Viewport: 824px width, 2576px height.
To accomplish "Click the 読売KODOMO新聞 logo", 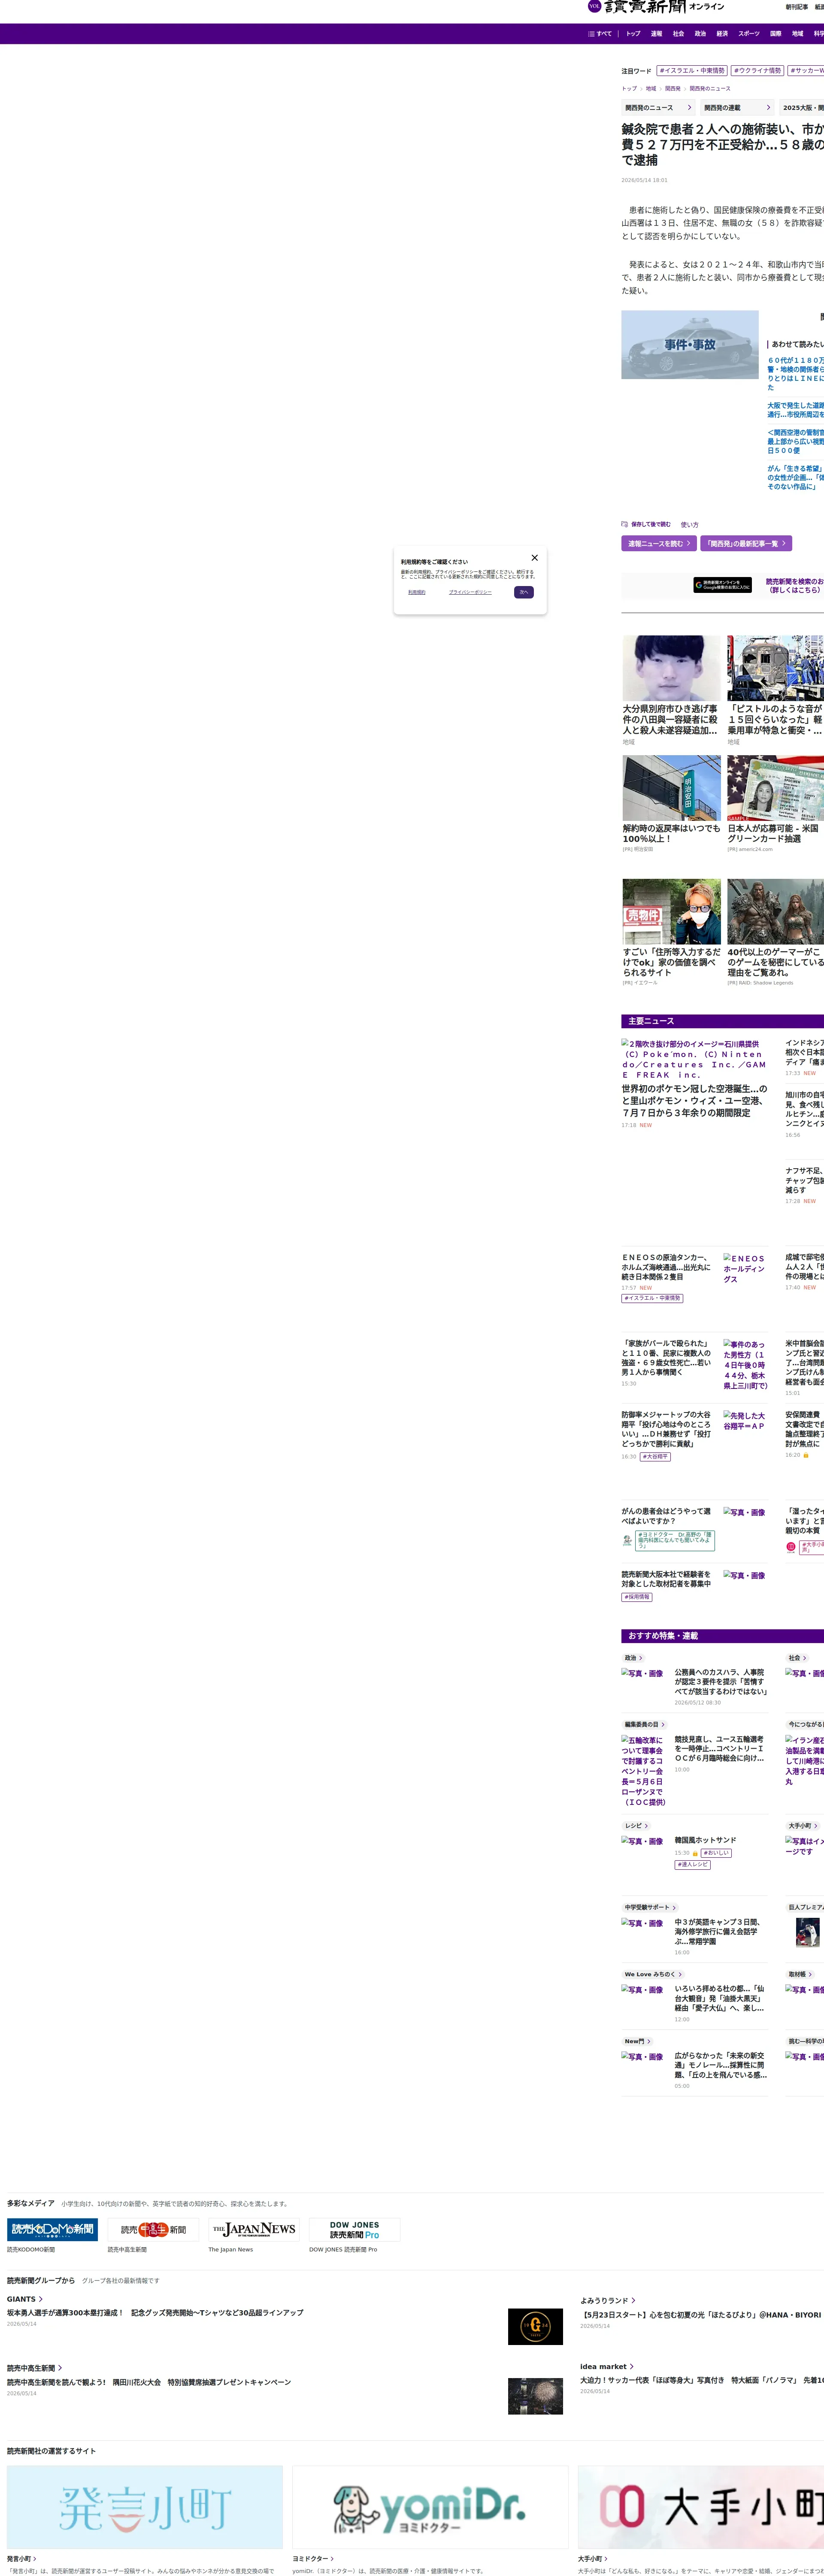I will pos(52,2229).
